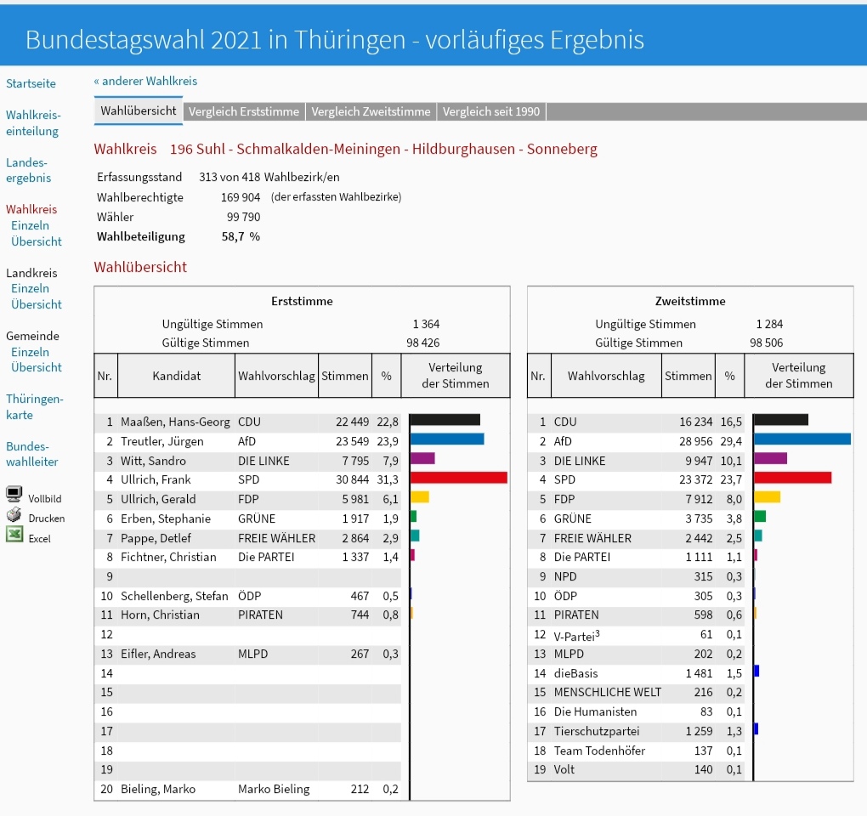Viewport: 867px width, 816px height.
Task: Click candidate 'Fichtner, Christian'
Action: 168,558
